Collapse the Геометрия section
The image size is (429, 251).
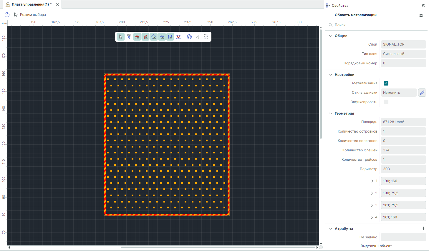330,113
